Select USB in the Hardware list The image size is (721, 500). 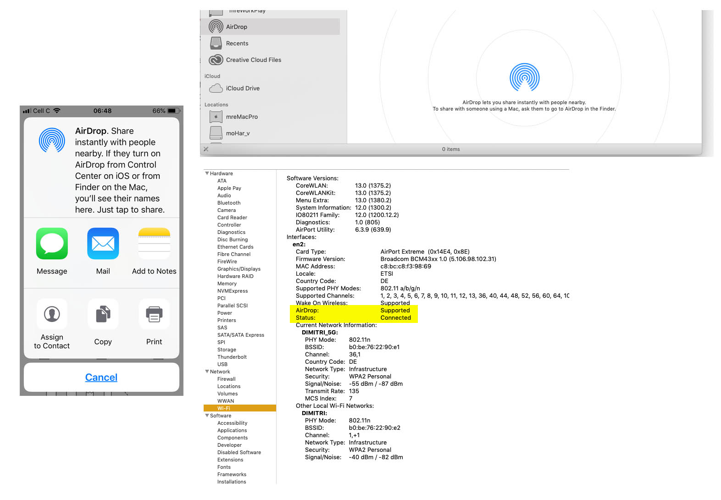coord(222,364)
